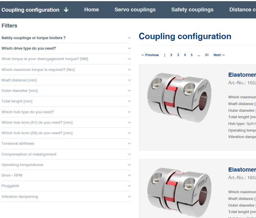The width and height of the screenshot is (256, 218).
Task: Jump to last page 51
Action: tap(207, 55)
